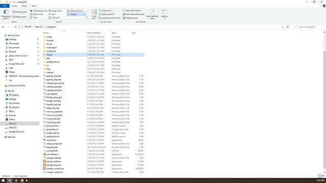Open Downloads under Quick access

(x=14, y=44)
